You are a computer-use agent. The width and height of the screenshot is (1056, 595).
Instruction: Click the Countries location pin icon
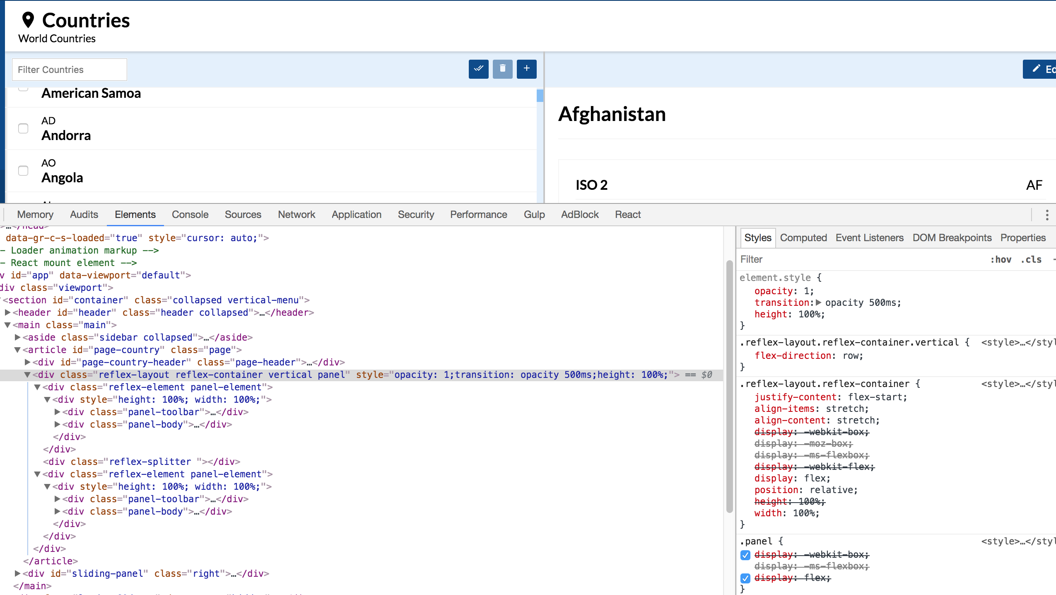click(x=28, y=20)
